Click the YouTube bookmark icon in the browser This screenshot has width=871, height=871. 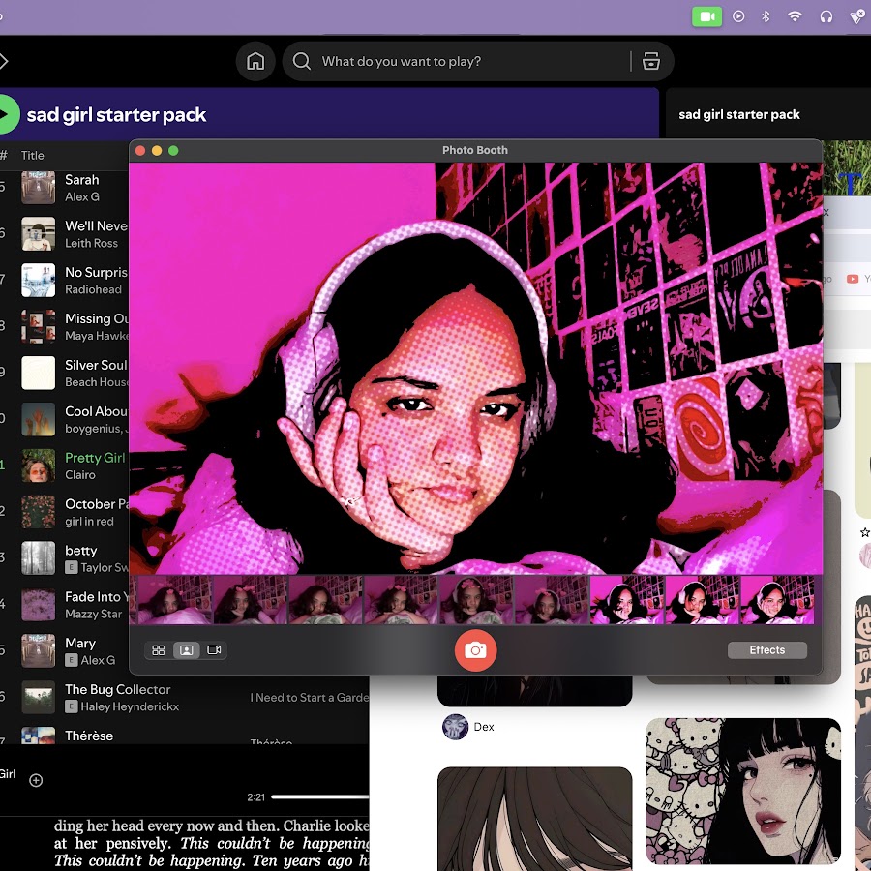tap(852, 279)
